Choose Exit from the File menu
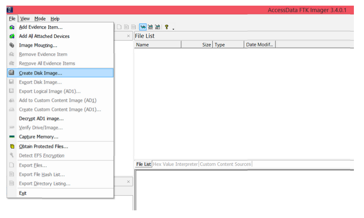 click(23, 193)
